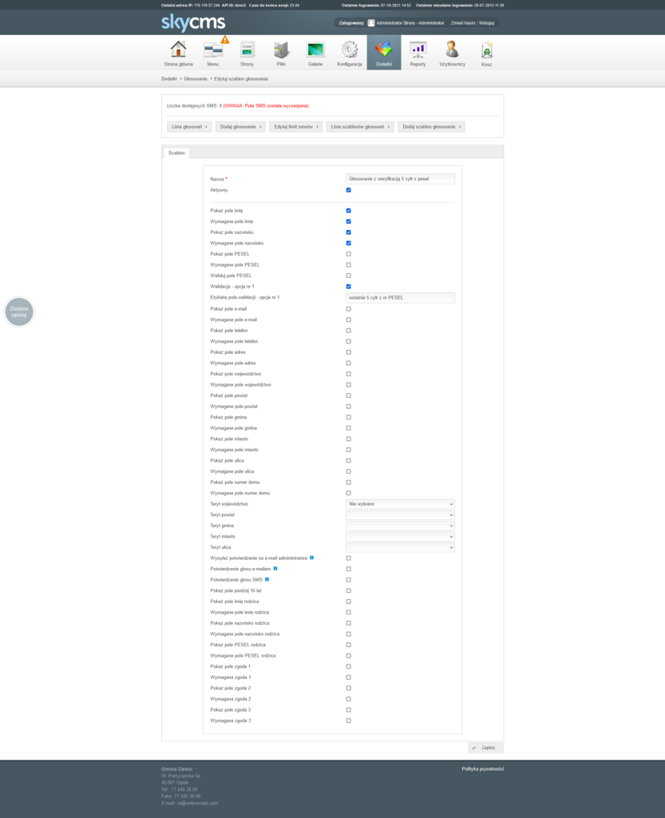Tick the Potwierdzenie głosu SMS checkbox
The image size is (665, 818).
(x=349, y=580)
